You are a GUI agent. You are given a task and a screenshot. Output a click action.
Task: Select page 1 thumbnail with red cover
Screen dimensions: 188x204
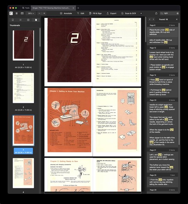[23, 45]
